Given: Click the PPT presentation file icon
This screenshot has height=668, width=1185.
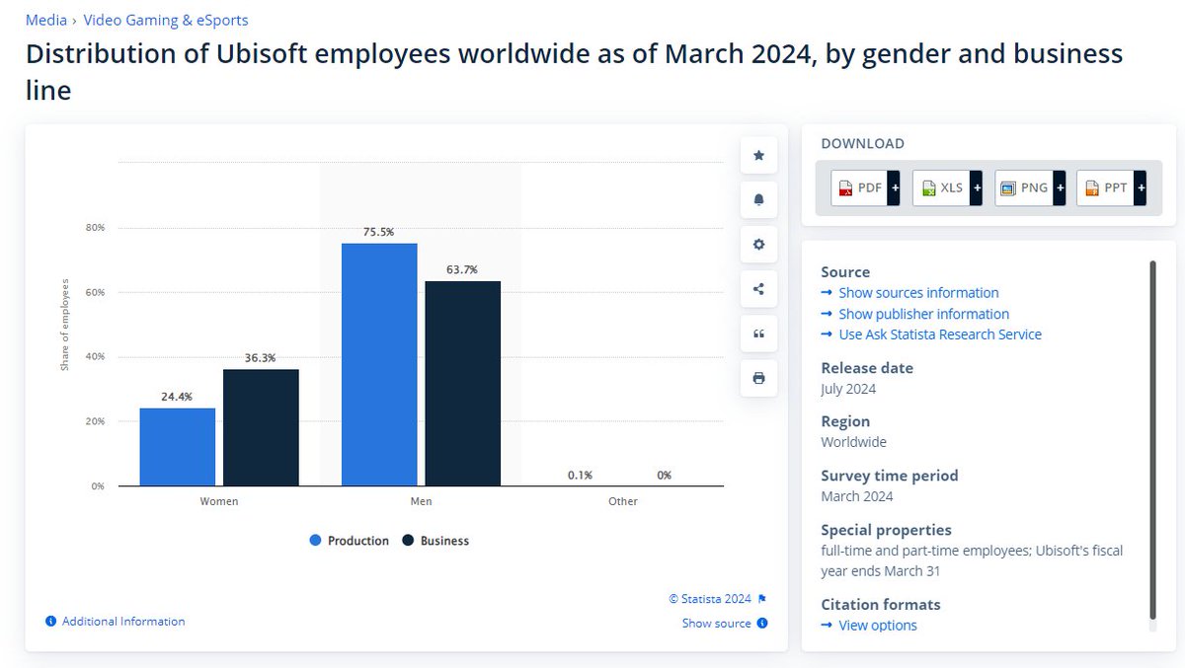Looking at the screenshot, I should pos(1091,187).
